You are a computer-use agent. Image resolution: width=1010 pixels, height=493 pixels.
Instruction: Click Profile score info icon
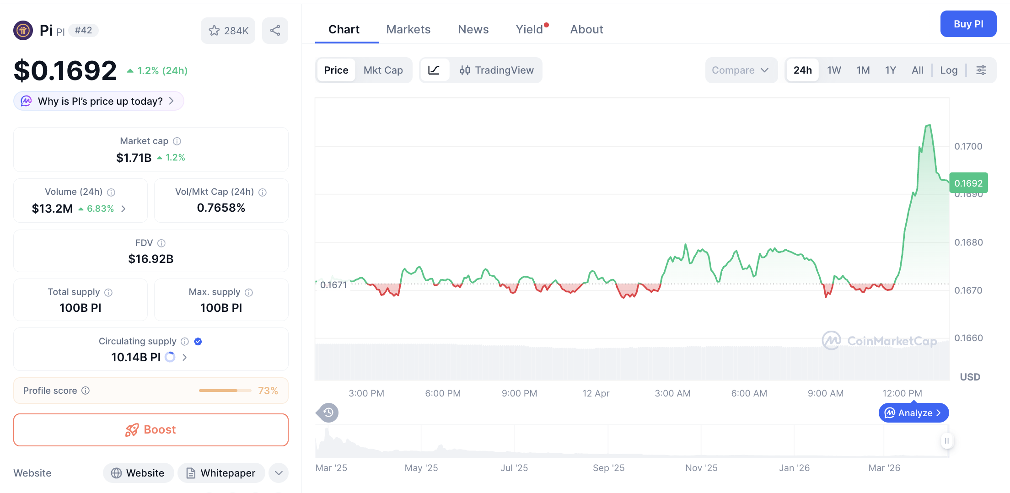coord(86,391)
